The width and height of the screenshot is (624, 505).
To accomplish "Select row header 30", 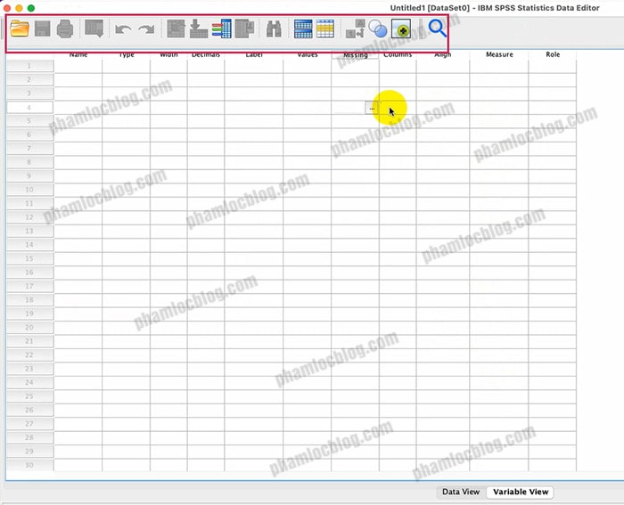I will click(x=29, y=465).
